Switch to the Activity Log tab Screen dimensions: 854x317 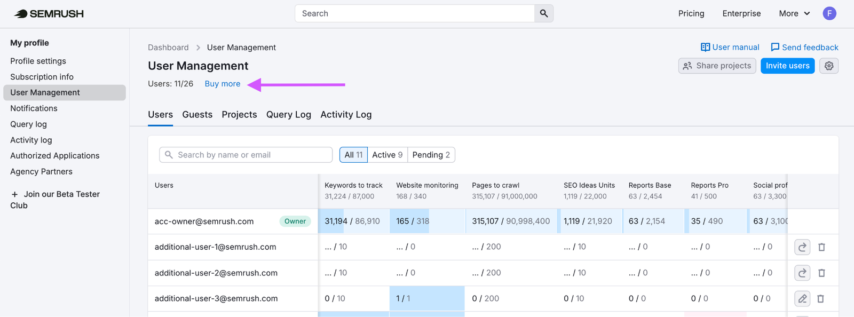(346, 114)
